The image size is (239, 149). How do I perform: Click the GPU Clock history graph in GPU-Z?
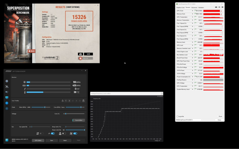click(213, 11)
